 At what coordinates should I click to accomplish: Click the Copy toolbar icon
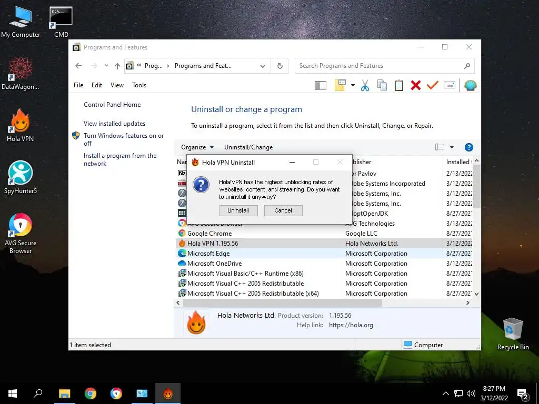[x=382, y=85]
